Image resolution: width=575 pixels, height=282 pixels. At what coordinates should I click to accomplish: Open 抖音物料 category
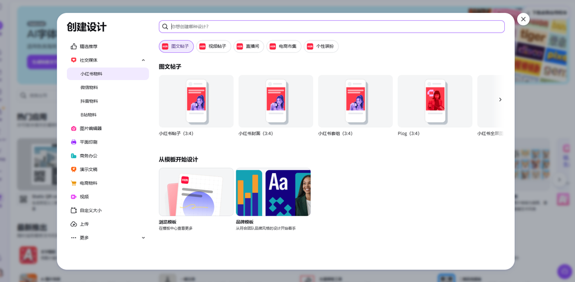click(x=108, y=101)
